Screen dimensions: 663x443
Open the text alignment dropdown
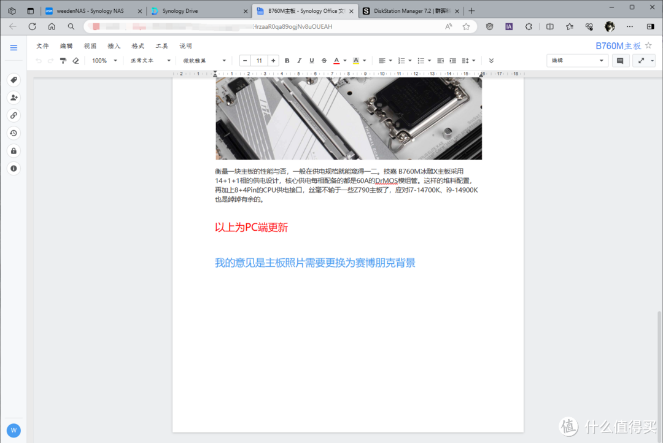(x=385, y=61)
